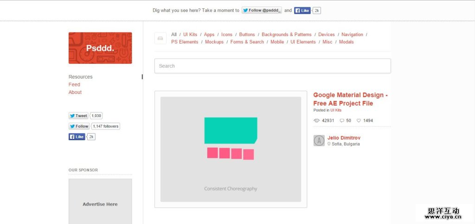Click the Sofia, Bulgaria location text

pos(346,144)
